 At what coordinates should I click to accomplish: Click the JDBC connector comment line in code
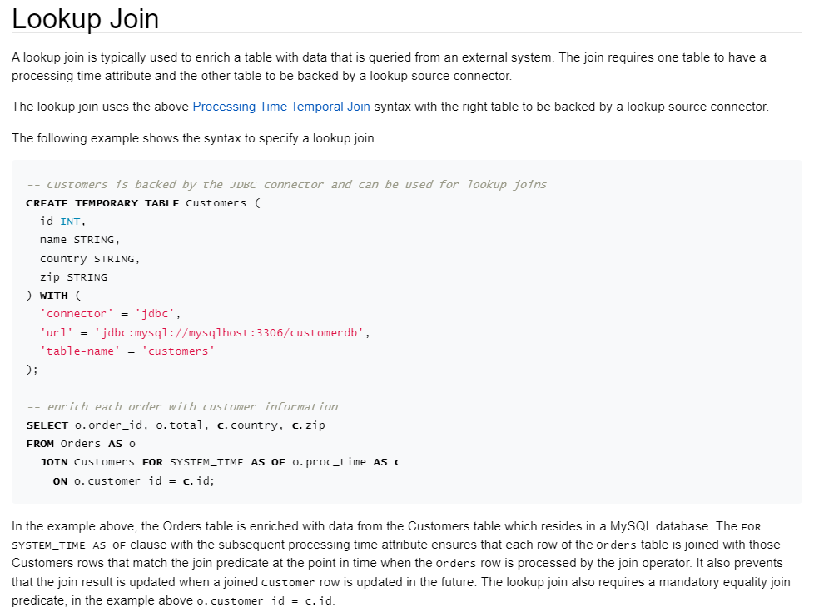click(286, 184)
